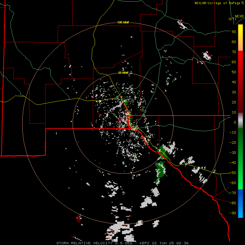This screenshot has height=245, width=245.
Task: Click the 50 value on velocity scale
Action: click(x=234, y=72)
